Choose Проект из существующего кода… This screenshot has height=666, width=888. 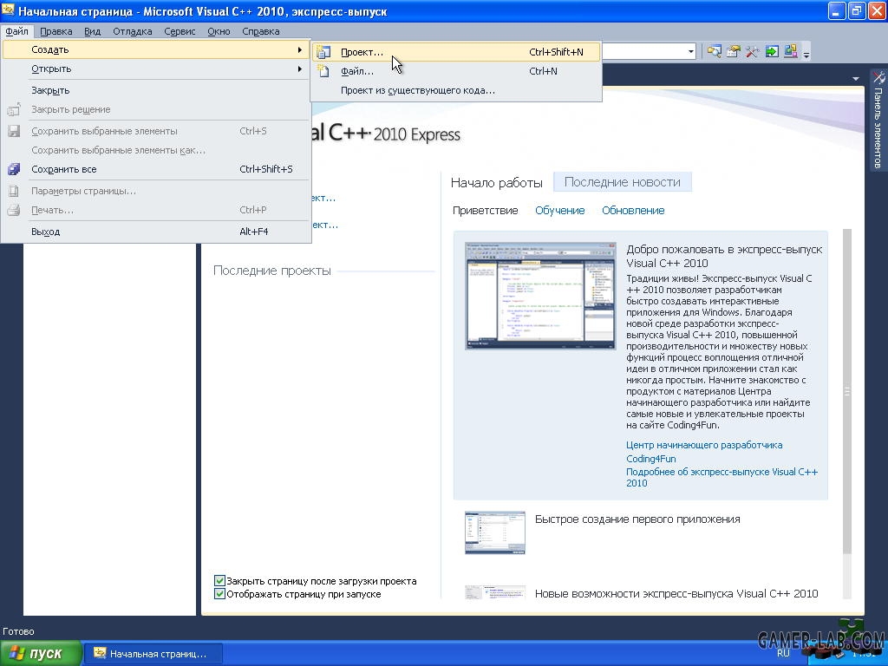click(x=456, y=90)
